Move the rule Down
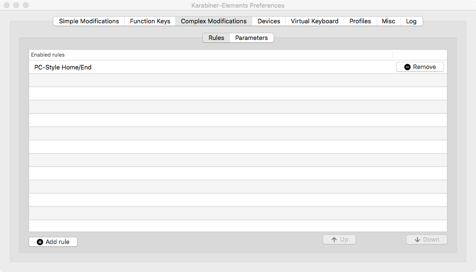 click(426, 240)
